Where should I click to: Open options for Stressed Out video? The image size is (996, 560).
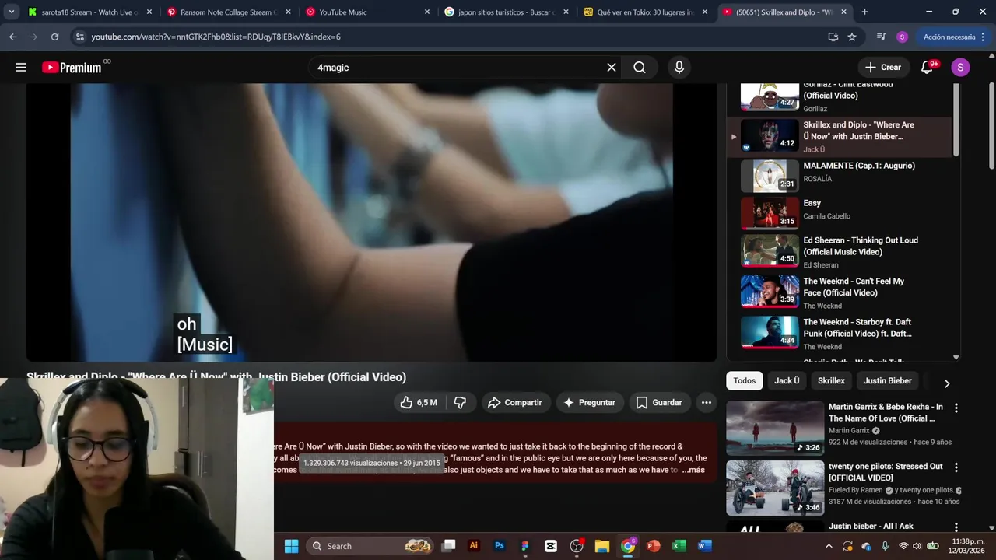pos(956,467)
